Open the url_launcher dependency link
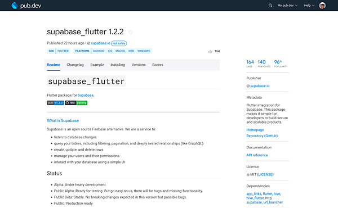The image size is (338, 208). 273,202
